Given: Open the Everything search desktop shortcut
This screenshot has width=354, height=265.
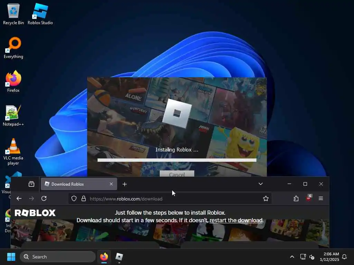Looking at the screenshot, I should pyautogui.click(x=13, y=48).
